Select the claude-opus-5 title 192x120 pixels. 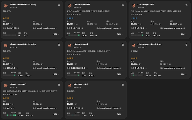point(81,44)
